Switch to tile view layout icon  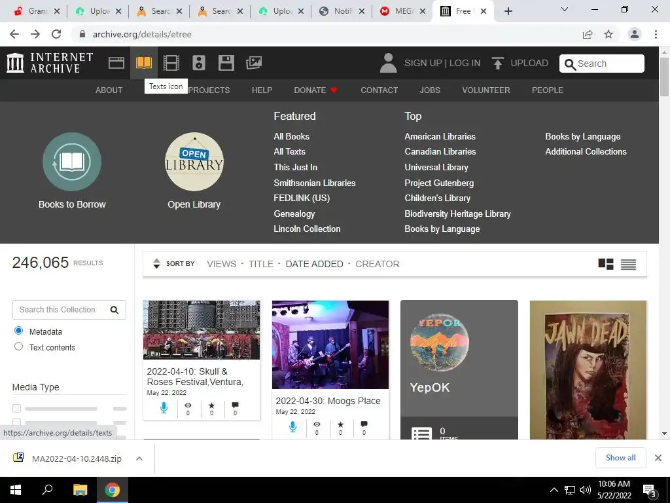coord(605,265)
